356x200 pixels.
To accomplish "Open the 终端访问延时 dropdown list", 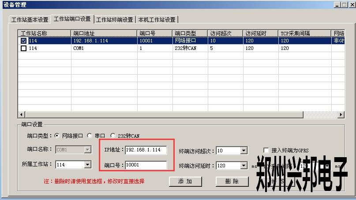I will pyautogui.click(x=244, y=166).
